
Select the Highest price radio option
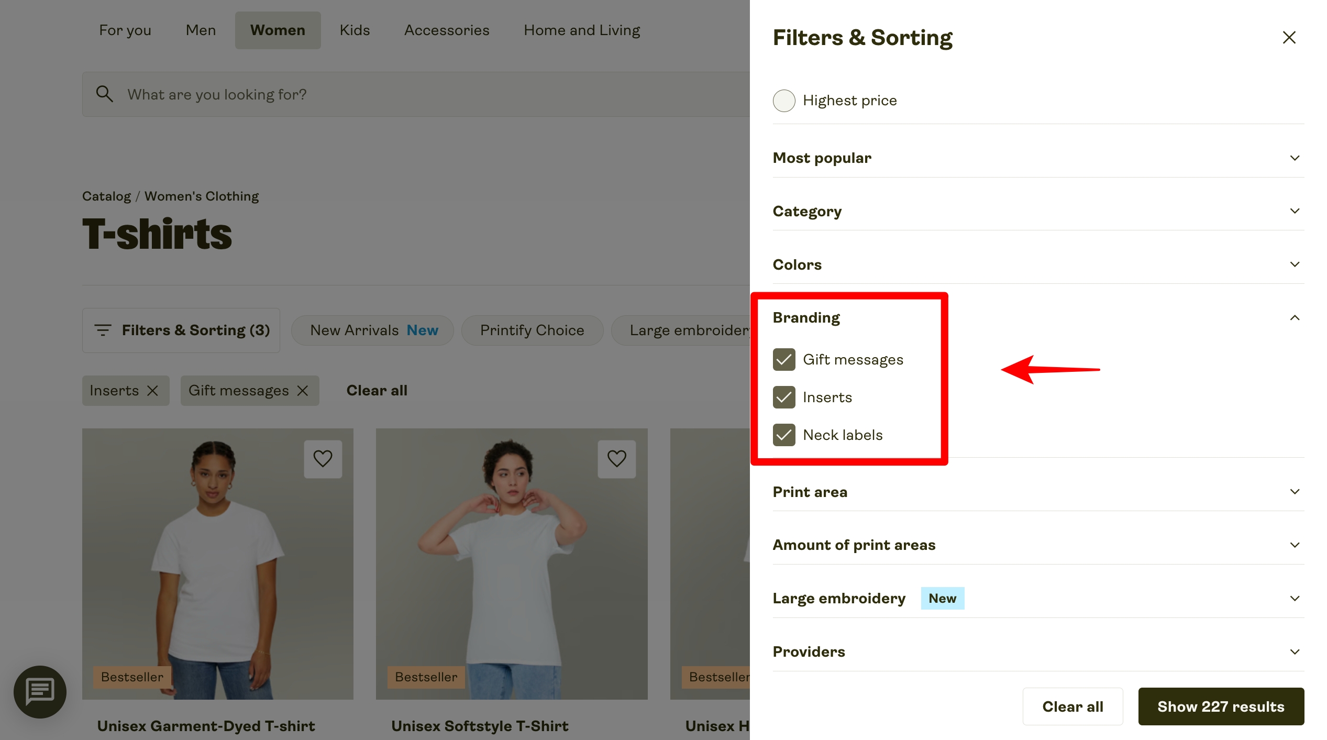point(784,101)
